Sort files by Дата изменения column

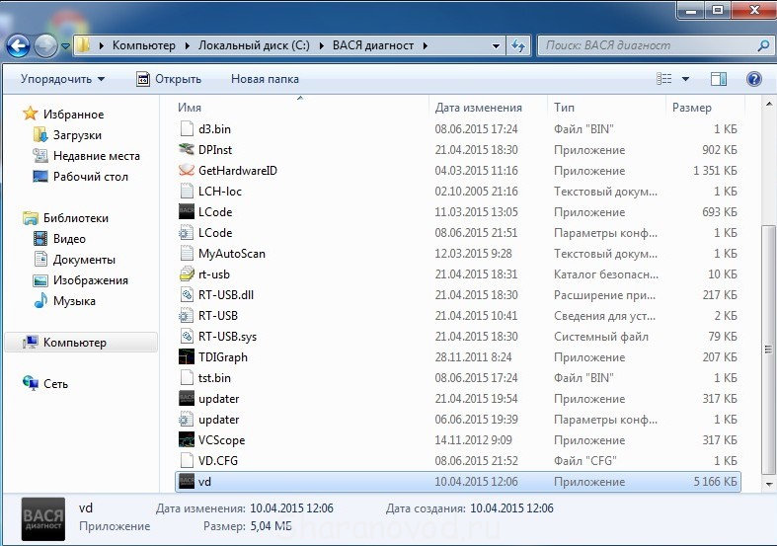click(478, 107)
